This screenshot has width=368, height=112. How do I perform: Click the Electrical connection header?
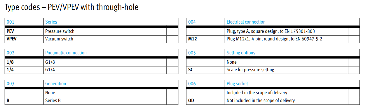point(246,22)
